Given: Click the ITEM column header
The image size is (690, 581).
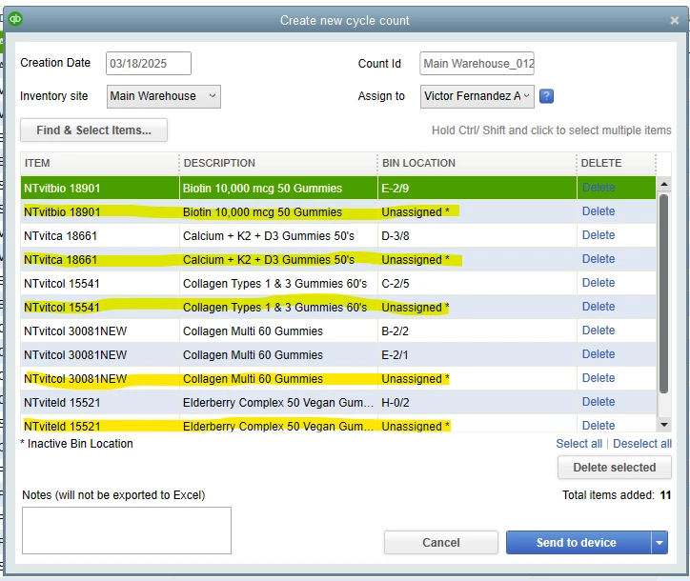Looking at the screenshot, I should pos(99,163).
